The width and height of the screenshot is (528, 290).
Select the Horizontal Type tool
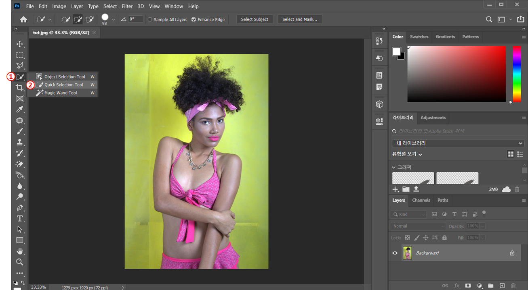[x=19, y=218]
